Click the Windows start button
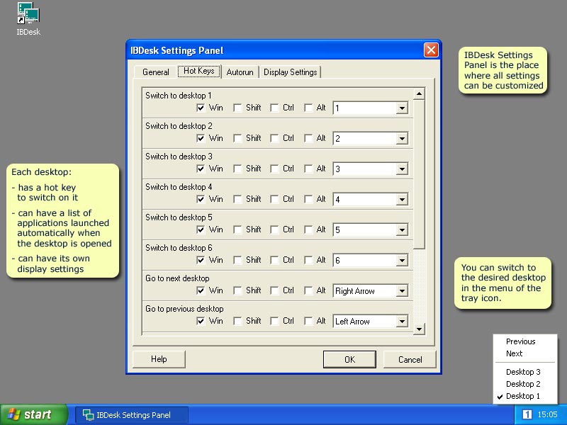This screenshot has height=425, width=567. click(x=33, y=414)
